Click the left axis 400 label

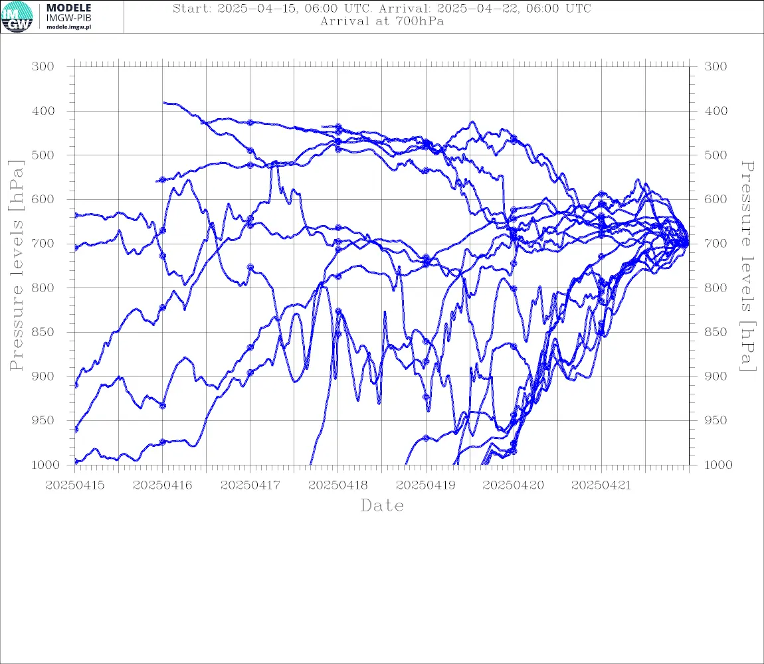tap(43, 111)
